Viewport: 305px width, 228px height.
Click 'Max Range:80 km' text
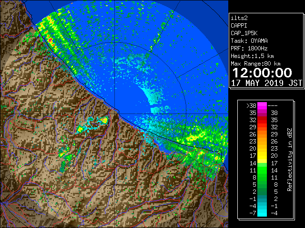(255, 64)
